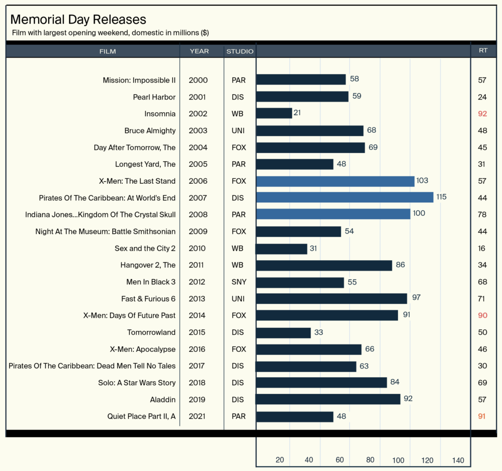Click the WB studio cell for Insomnia
This screenshot has width=502, height=471.
pyautogui.click(x=238, y=114)
